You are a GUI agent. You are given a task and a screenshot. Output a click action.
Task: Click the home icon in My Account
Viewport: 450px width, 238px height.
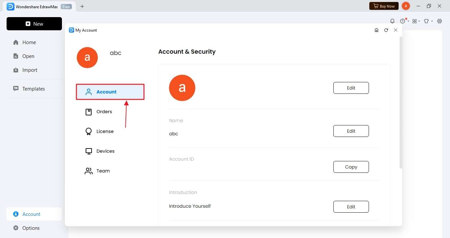click(x=377, y=30)
